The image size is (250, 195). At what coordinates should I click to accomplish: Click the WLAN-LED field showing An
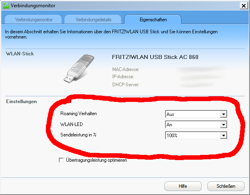pos(196,125)
